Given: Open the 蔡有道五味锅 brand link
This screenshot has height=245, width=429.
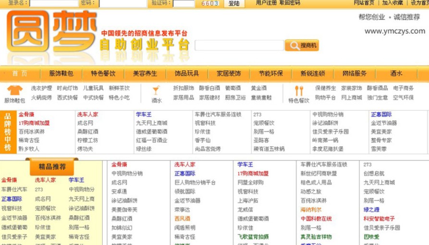Looking at the screenshot, I should tap(269, 149).
